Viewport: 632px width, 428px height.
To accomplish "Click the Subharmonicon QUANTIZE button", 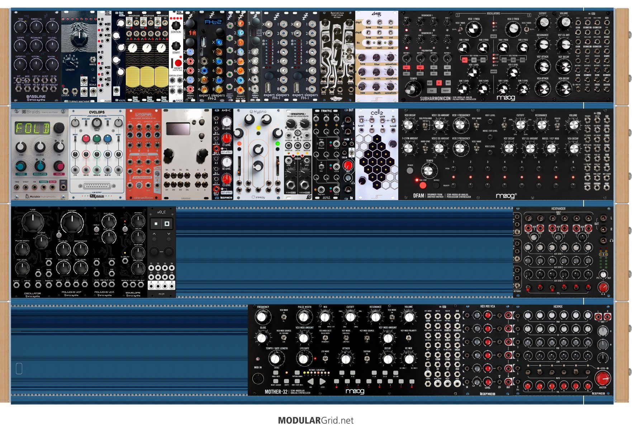I will [x=493, y=71].
